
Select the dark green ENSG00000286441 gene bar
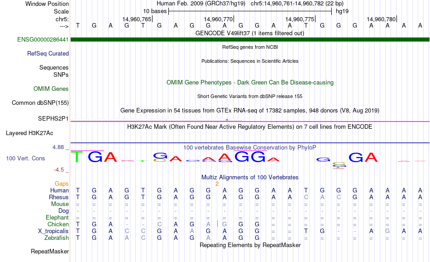click(x=250, y=40)
